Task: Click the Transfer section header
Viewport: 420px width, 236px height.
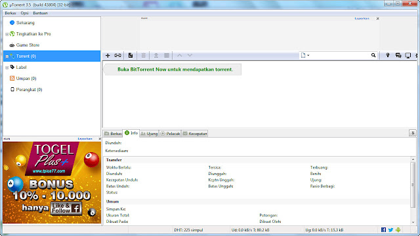Action: (114, 160)
